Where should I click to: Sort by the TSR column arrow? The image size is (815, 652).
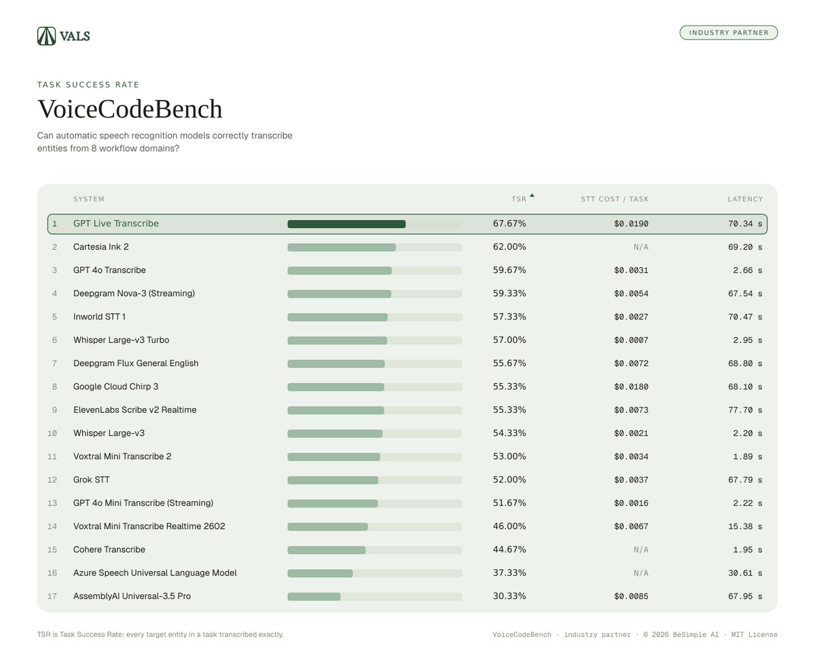(532, 196)
